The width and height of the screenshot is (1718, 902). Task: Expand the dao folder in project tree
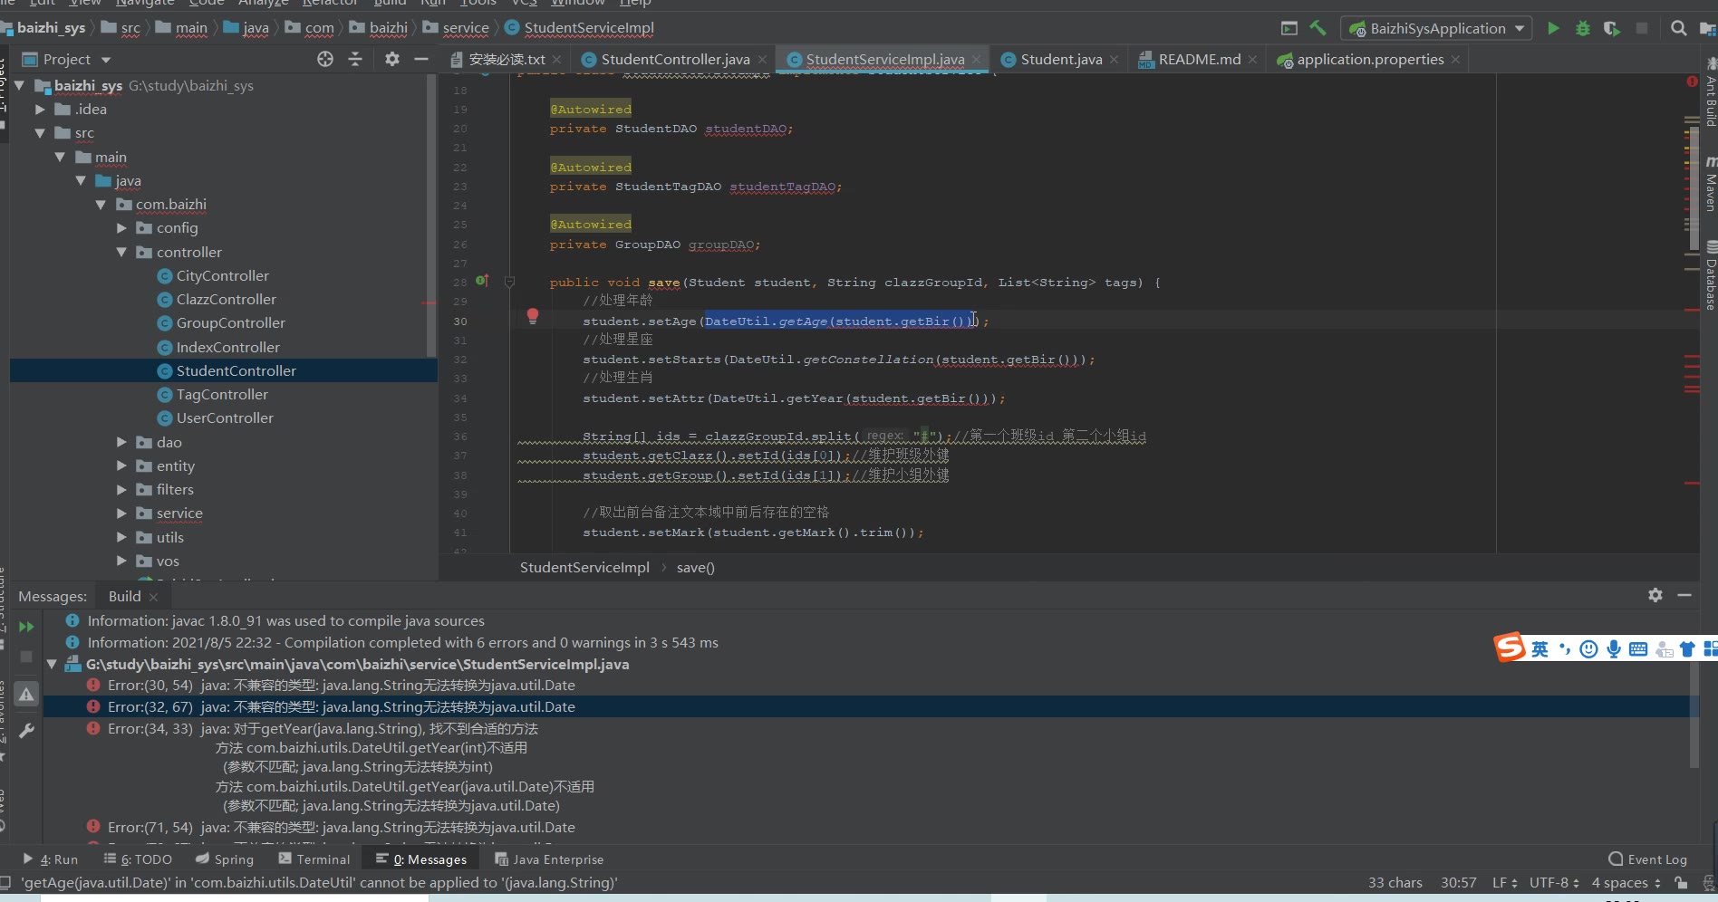tap(121, 442)
